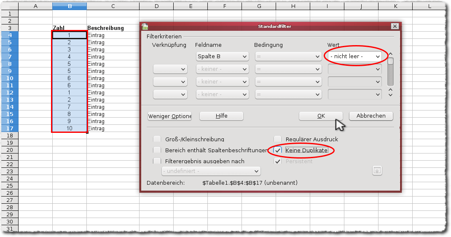Viewport: 451px width, 237px height.
Task: Click the 'Eintrag' cell in row 4
Action: [x=113, y=35]
